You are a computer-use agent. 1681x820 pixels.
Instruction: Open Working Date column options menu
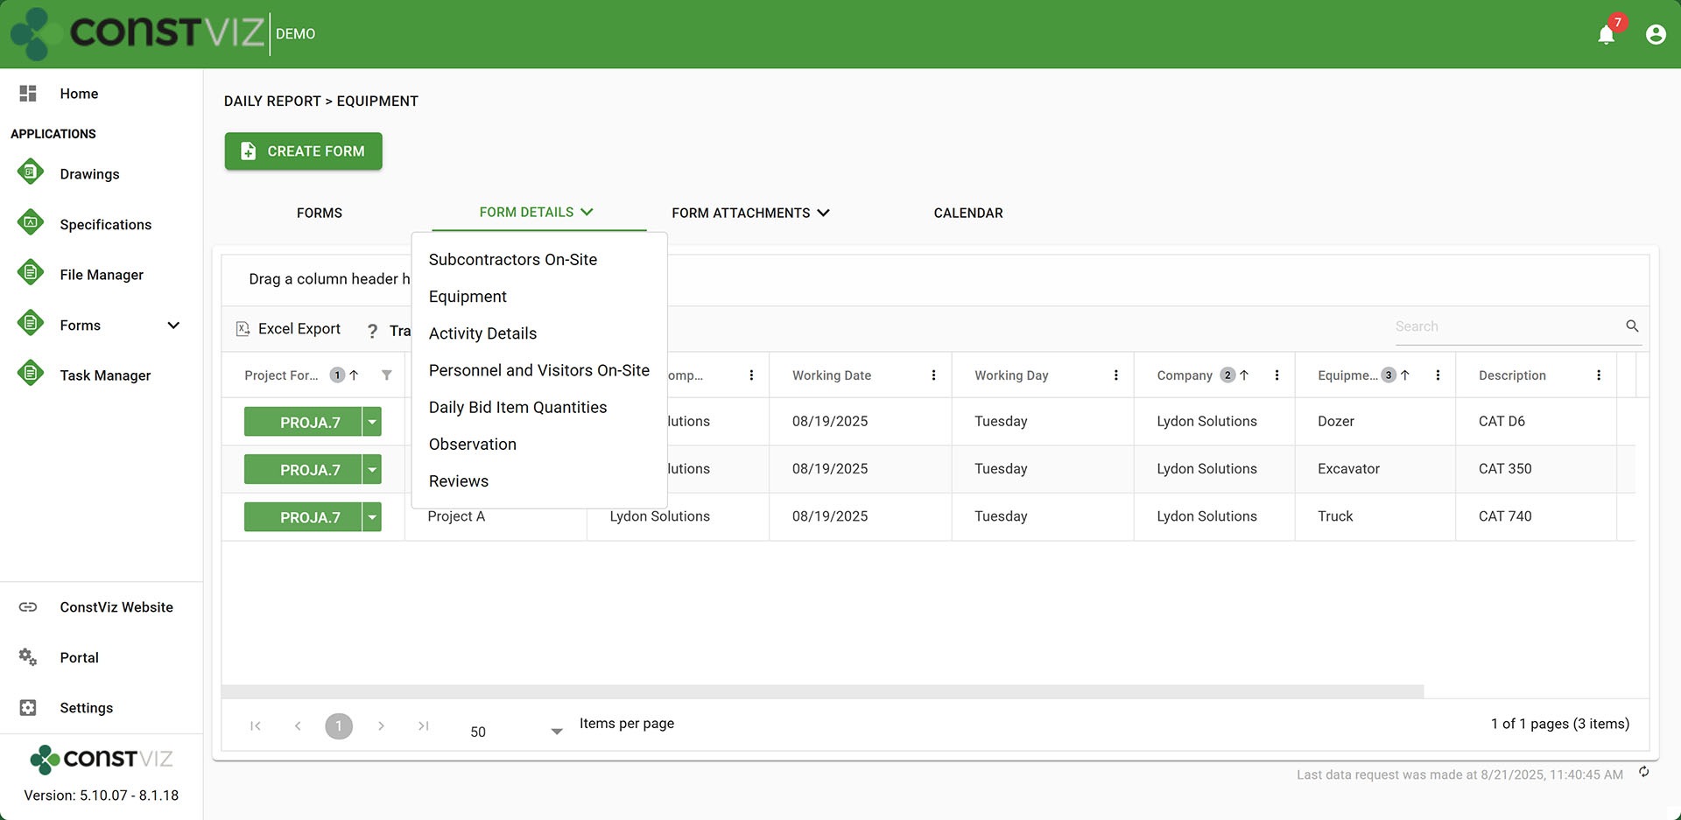[x=933, y=375]
